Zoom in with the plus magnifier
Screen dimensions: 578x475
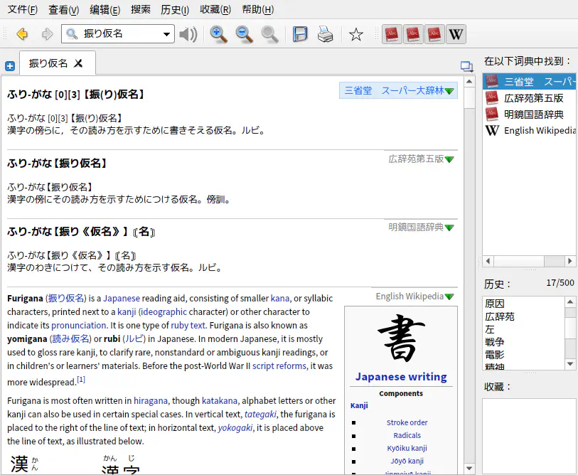click(x=219, y=34)
